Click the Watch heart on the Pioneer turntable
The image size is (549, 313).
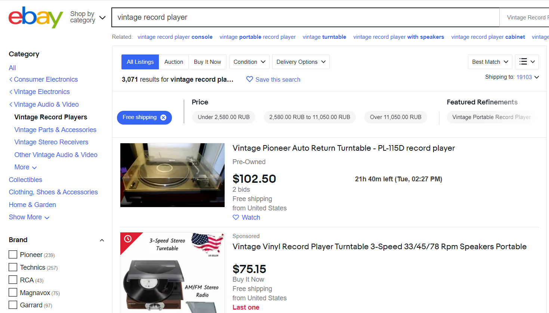[x=235, y=217]
